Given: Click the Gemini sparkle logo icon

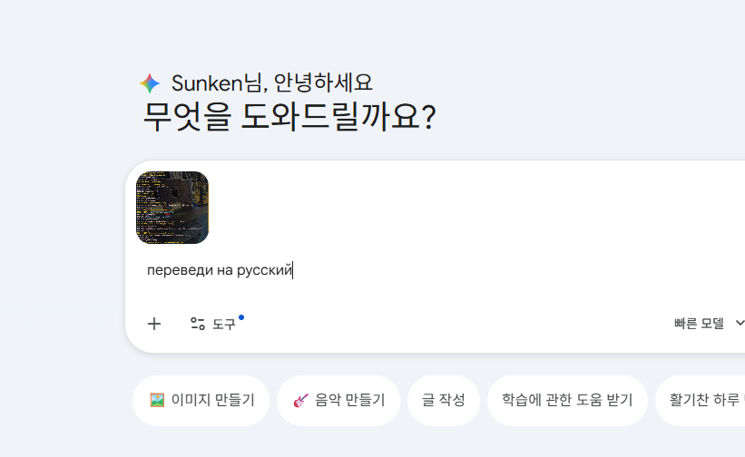Looking at the screenshot, I should point(150,83).
